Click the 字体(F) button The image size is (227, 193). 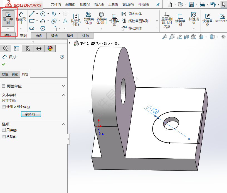[x=31, y=114]
